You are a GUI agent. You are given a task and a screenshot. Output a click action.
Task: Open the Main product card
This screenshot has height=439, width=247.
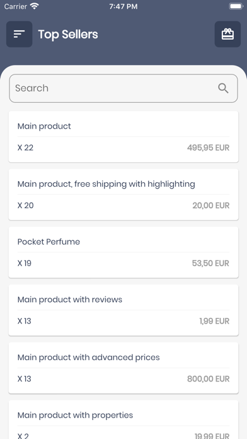123,137
